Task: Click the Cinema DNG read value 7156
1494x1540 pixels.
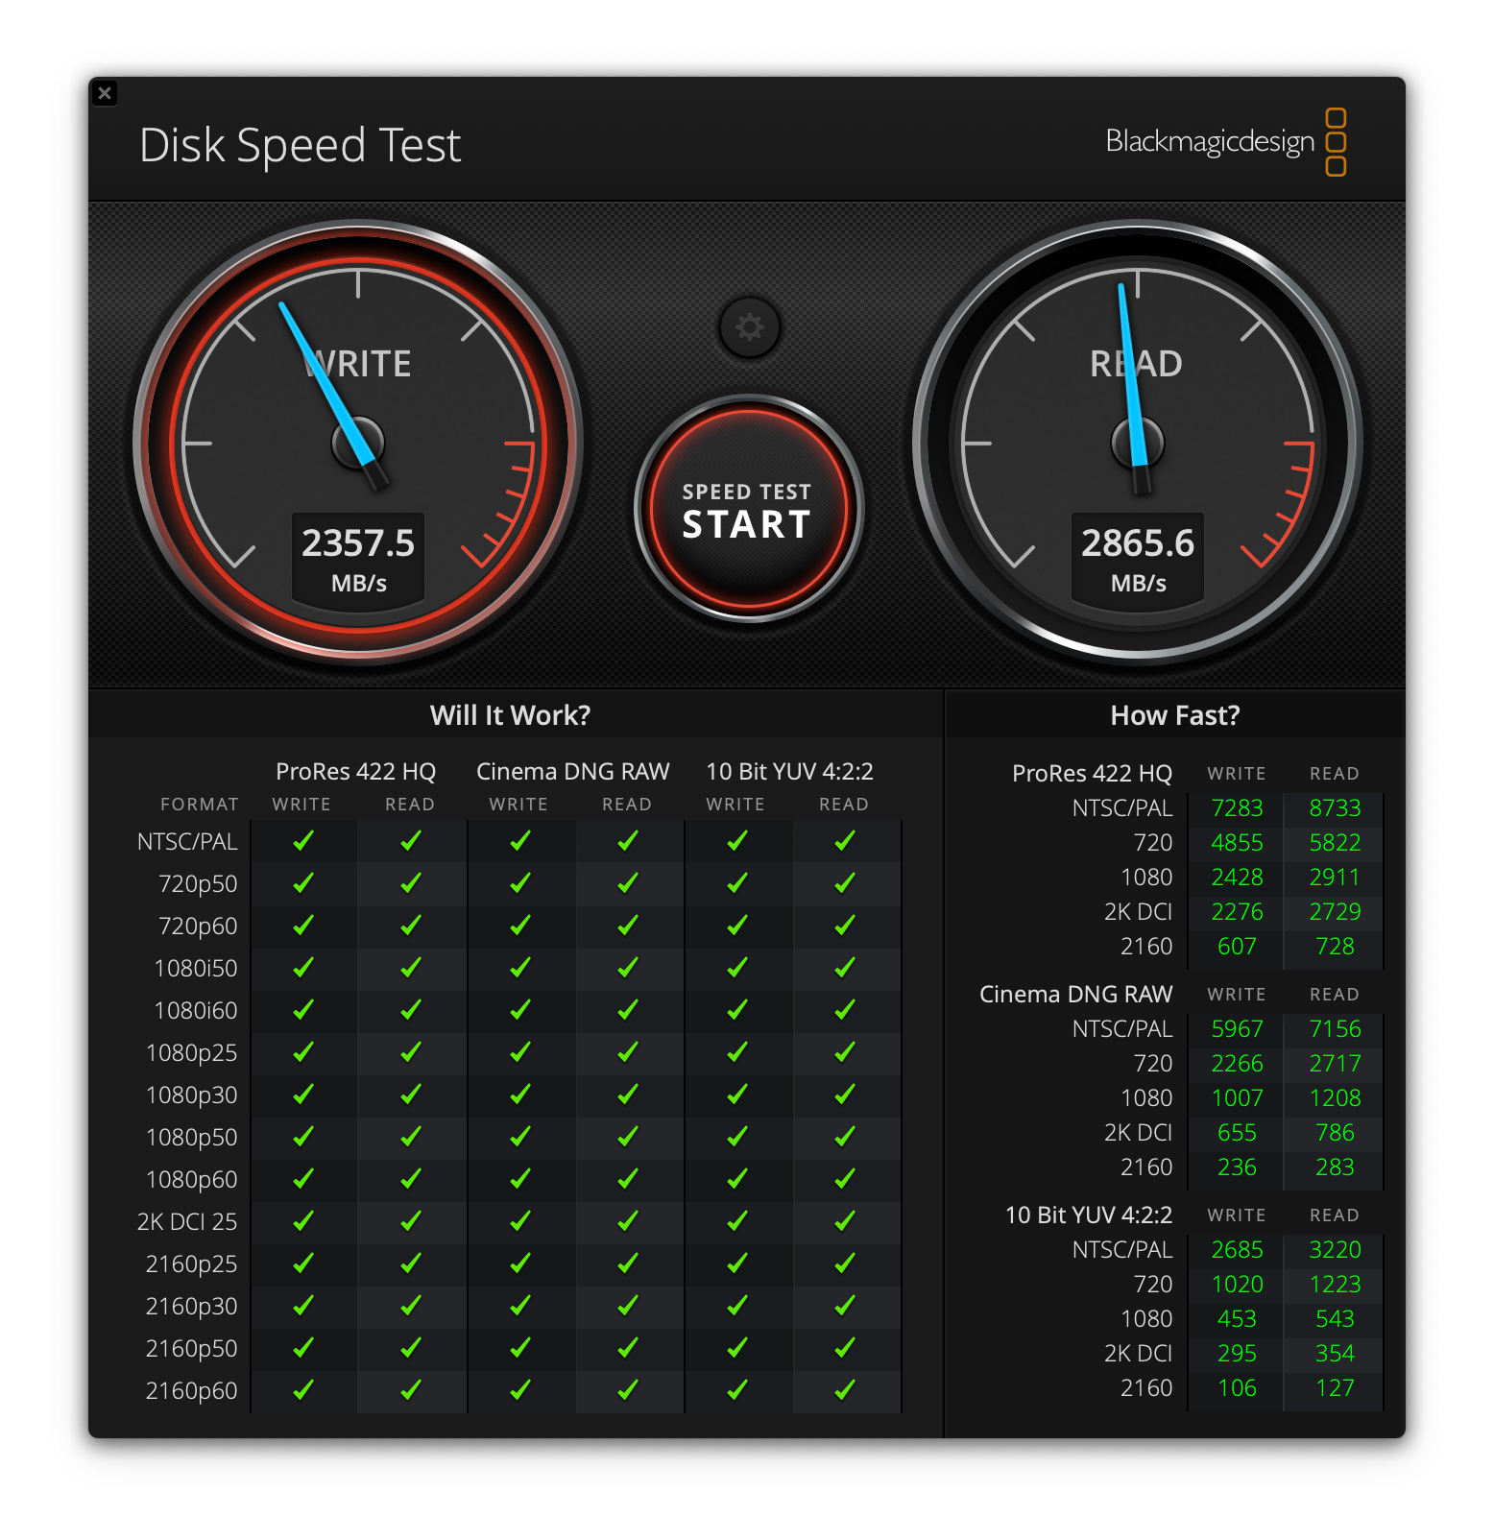Action: click(x=1335, y=1029)
